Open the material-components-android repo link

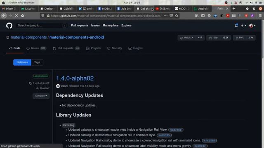tap(77, 37)
